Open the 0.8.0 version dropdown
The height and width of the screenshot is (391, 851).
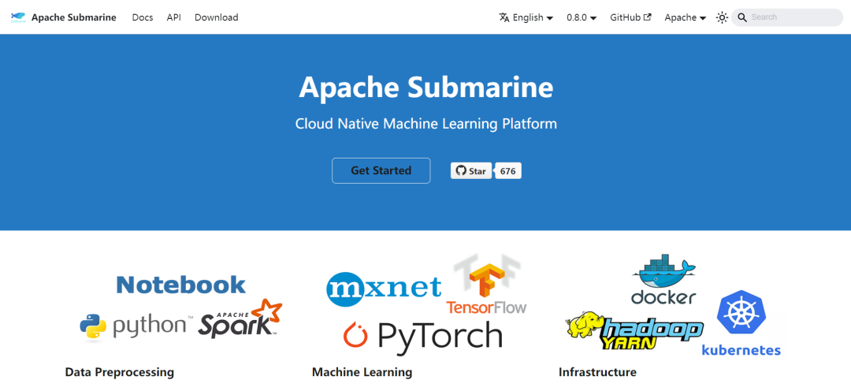coord(582,17)
